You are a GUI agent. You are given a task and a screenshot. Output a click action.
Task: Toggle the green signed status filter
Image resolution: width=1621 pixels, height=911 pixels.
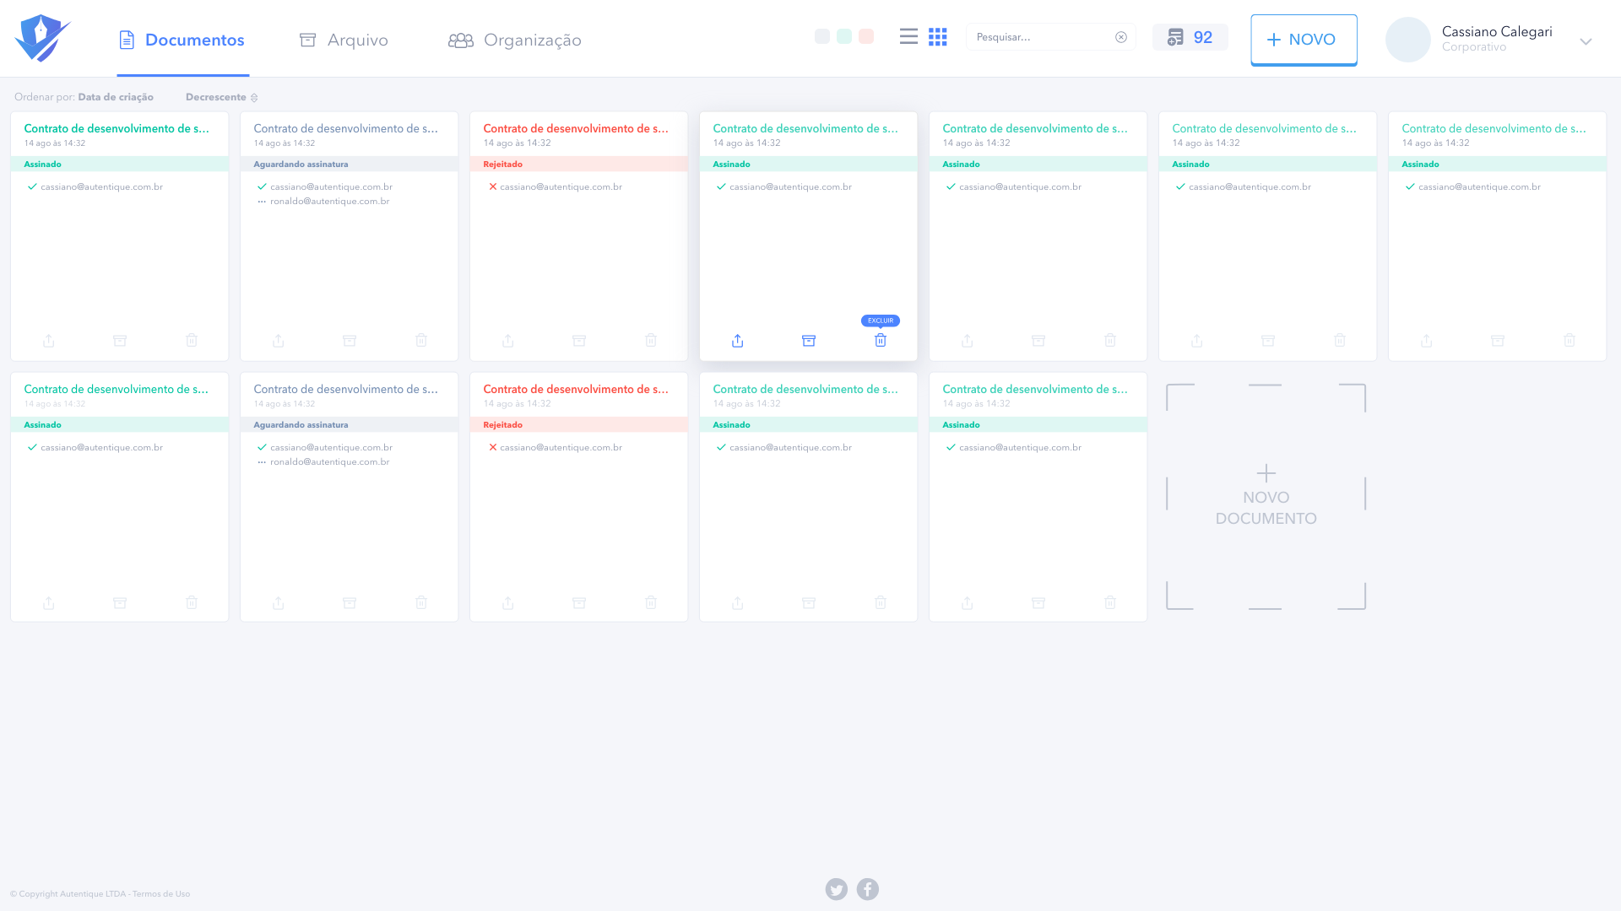[843, 36]
